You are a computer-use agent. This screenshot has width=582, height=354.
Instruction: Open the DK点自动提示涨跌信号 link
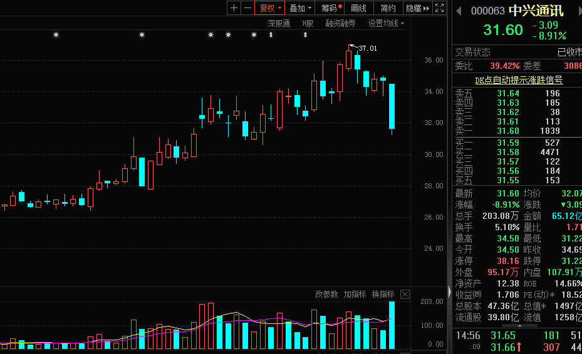(x=519, y=80)
